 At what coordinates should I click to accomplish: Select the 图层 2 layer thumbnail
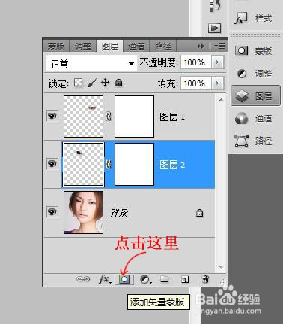(83, 164)
